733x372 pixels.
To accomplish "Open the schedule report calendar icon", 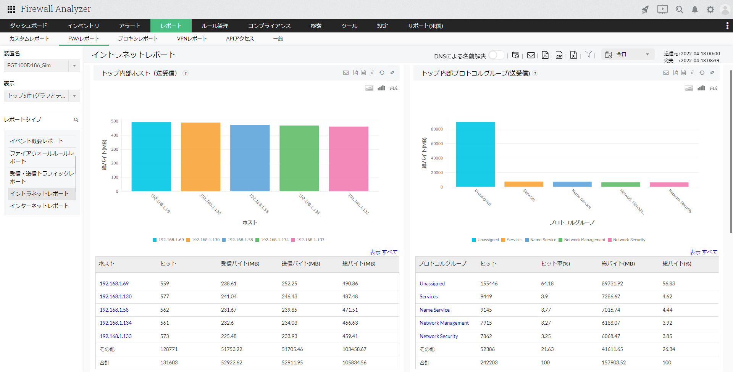I will pyautogui.click(x=515, y=55).
